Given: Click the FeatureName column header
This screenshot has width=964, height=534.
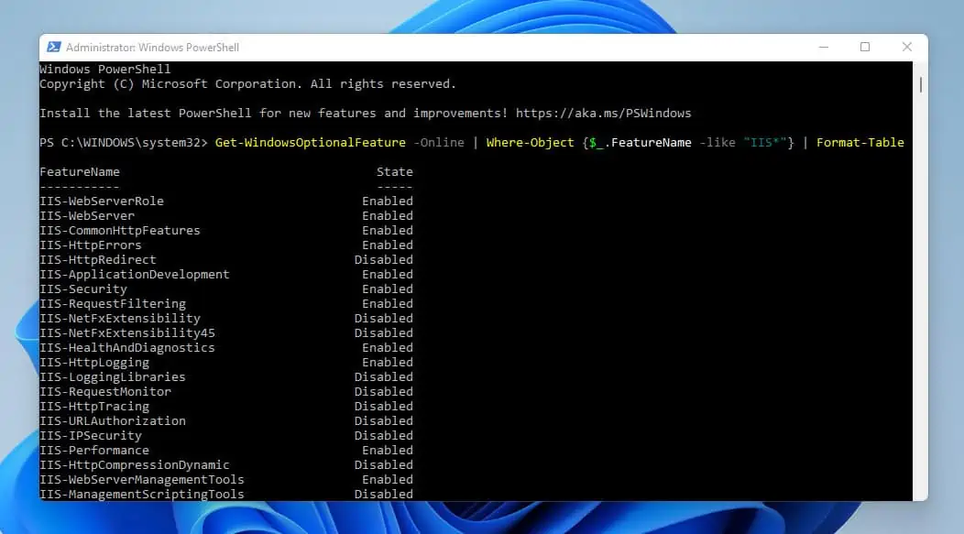Looking at the screenshot, I should coord(80,172).
